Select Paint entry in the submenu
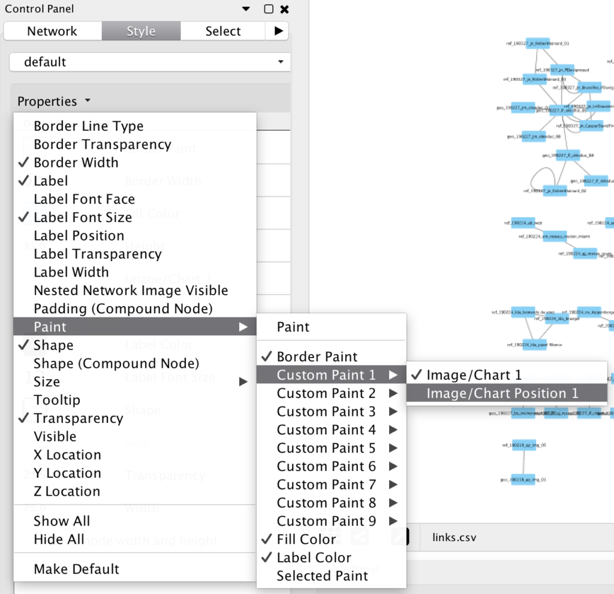 click(331, 327)
